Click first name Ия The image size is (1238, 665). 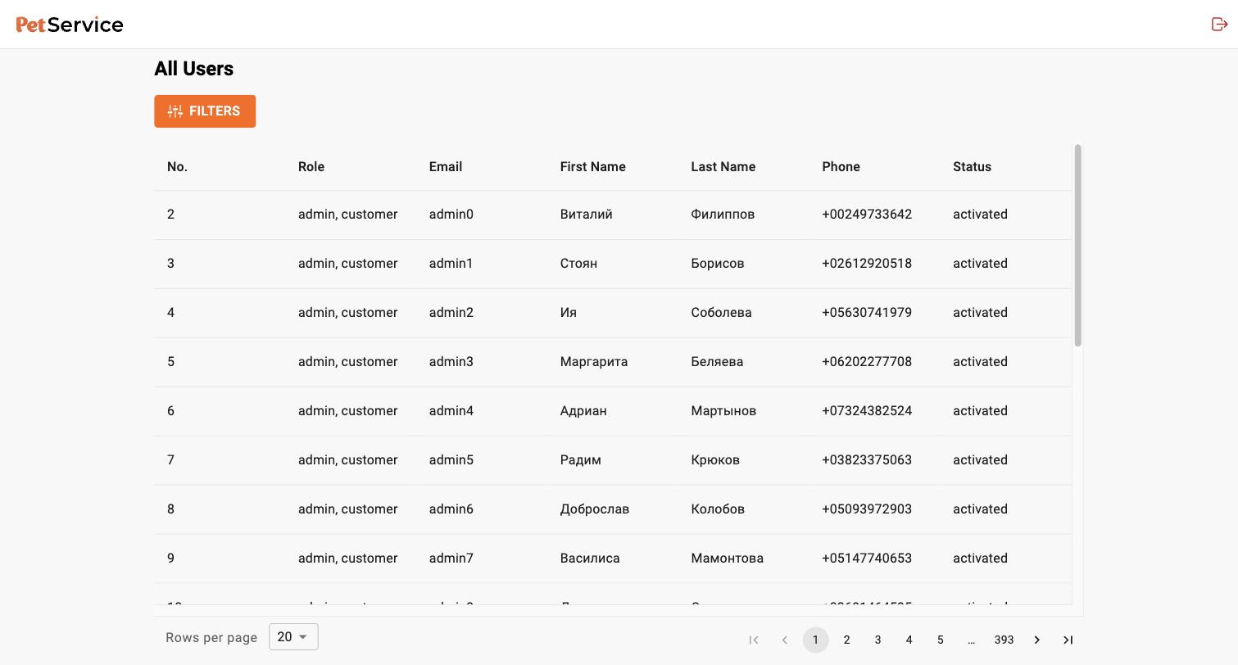click(569, 312)
